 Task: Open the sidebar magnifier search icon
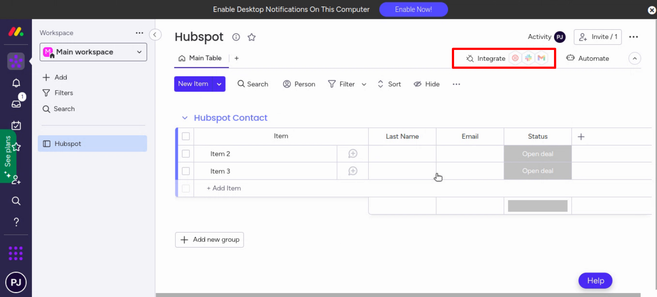[16, 201]
